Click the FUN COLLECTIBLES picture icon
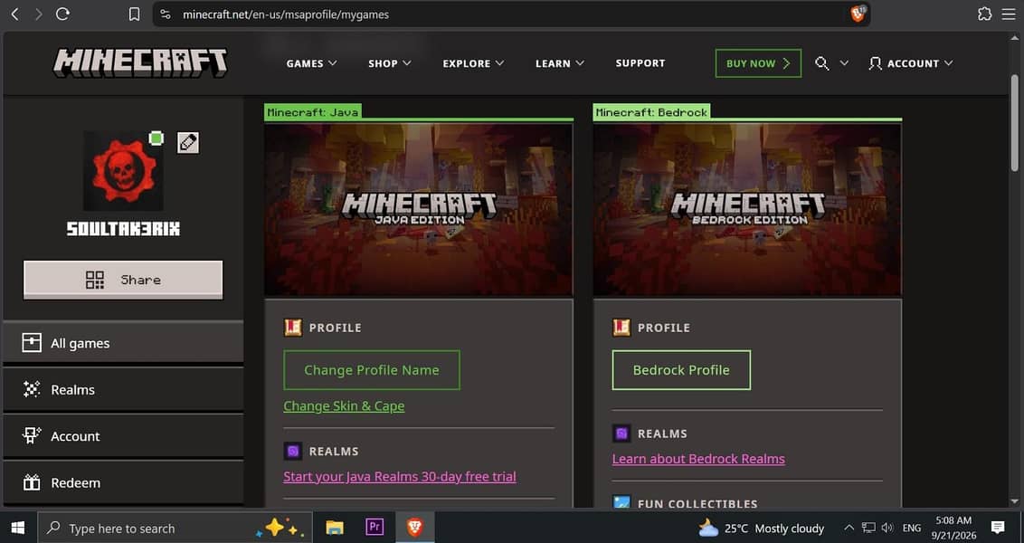The width and height of the screenshot is (1024, 543). pyautogui.click(x=621, y=502)
